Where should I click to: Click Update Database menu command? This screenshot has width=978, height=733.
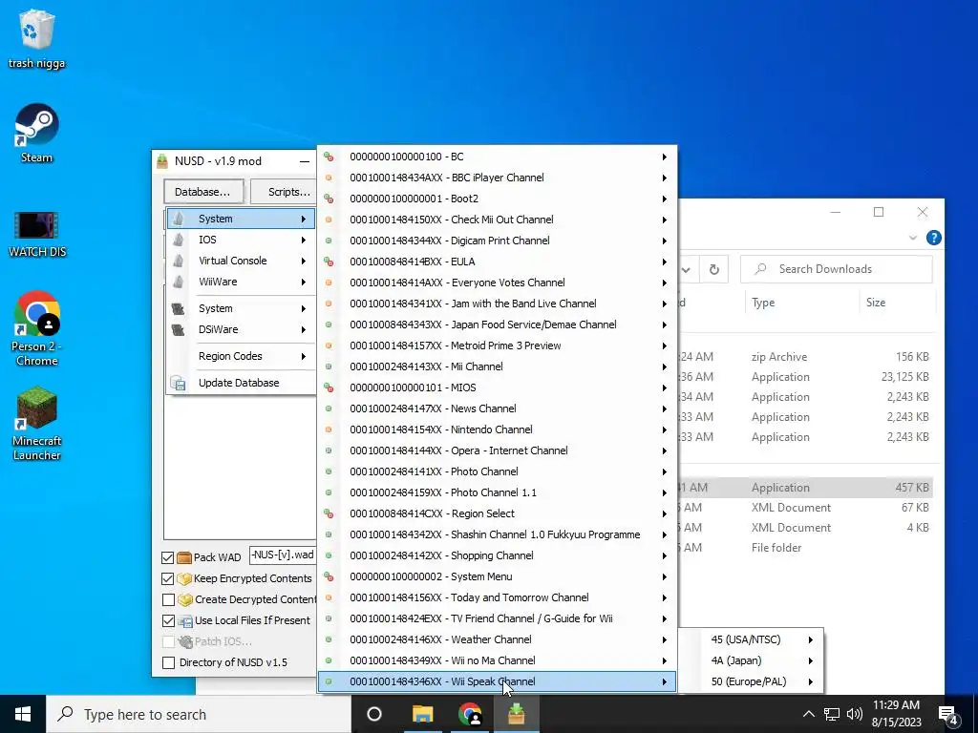click(241, 383)
